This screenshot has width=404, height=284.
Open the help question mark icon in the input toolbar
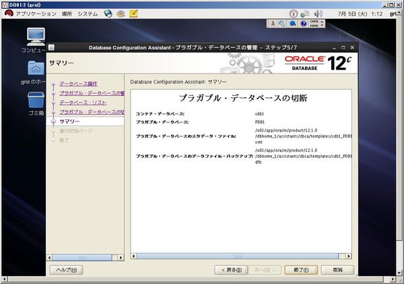point(304,24)
